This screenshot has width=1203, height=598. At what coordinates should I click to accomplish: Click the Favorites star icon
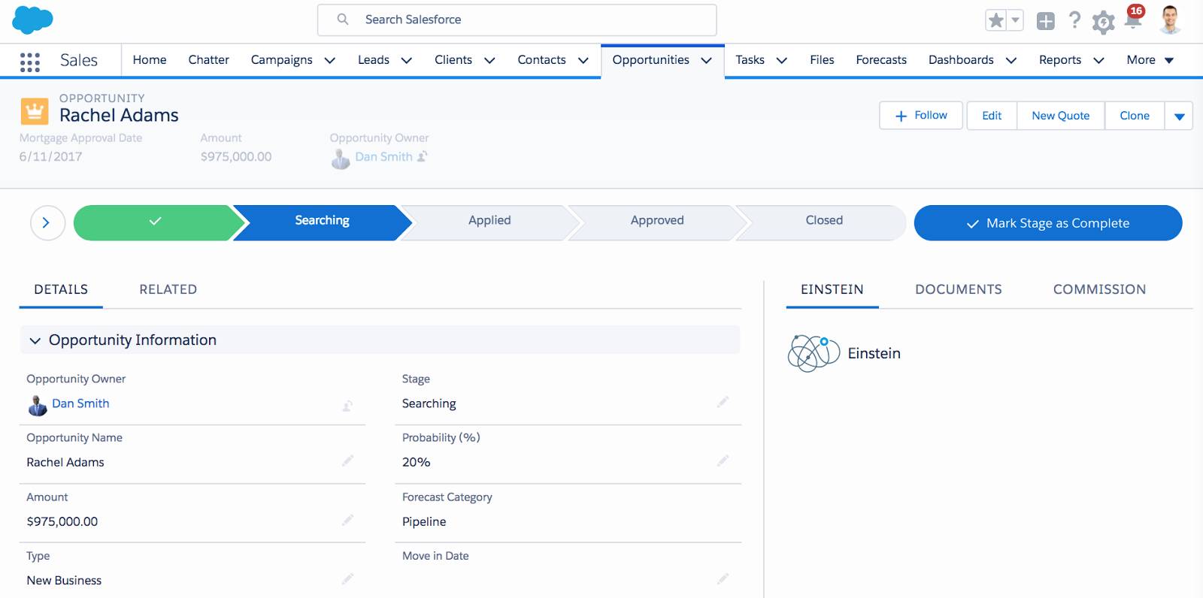tap(996, 20)
